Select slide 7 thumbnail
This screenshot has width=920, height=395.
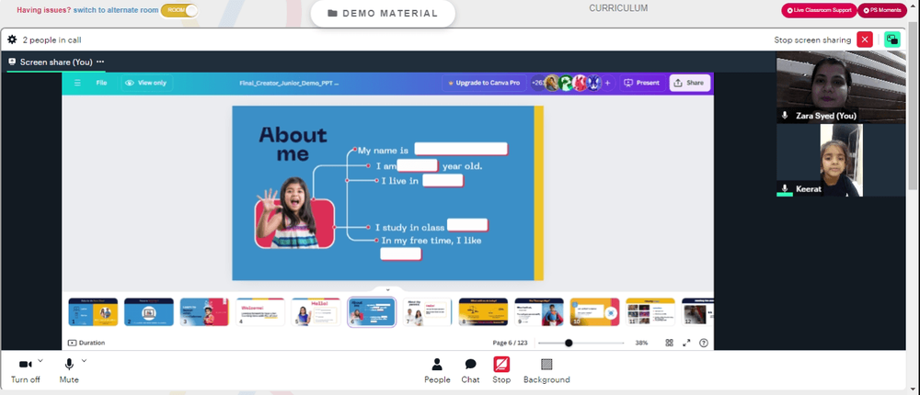click(427, 311)
